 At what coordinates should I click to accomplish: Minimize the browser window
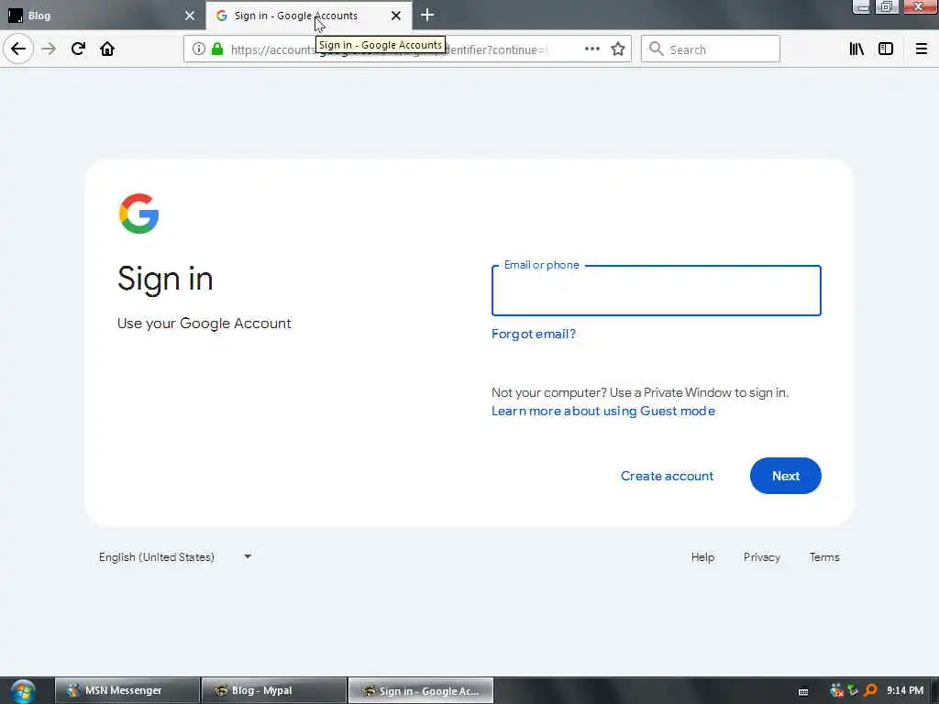(862, 7)
